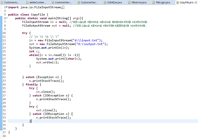Click 'catch (Exception e)' on line 22
The image size is (198, 139).
[42, 77]
